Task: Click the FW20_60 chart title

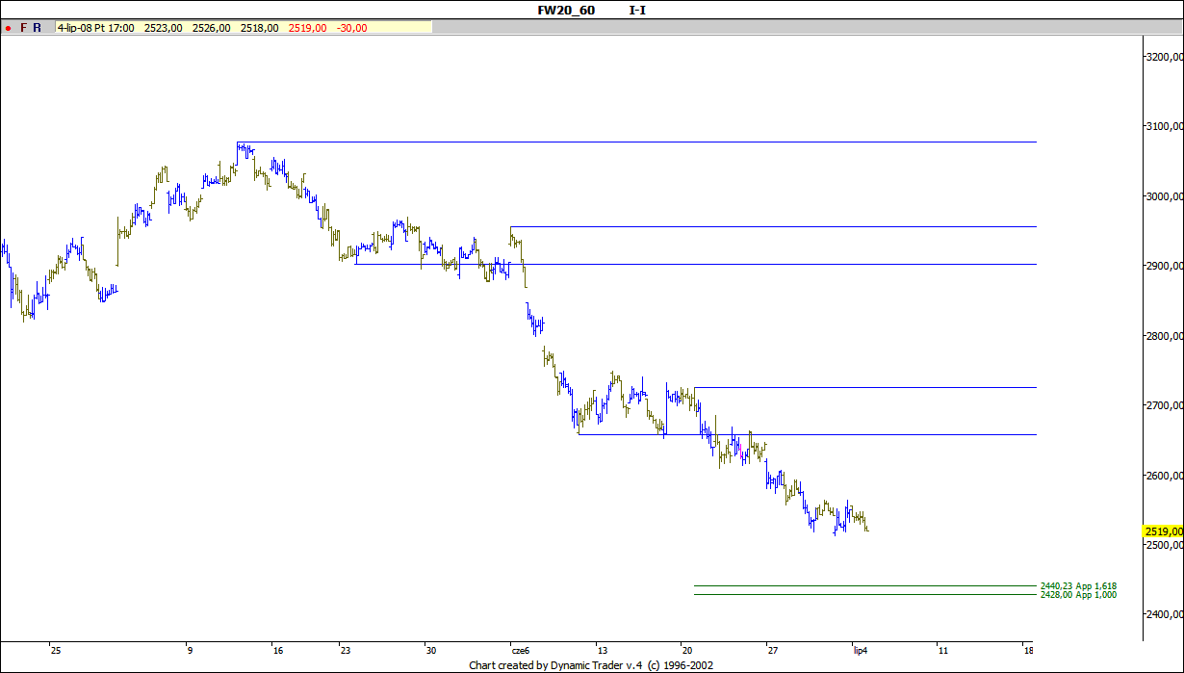Action: pyautogui.click(x=566, y=10)
